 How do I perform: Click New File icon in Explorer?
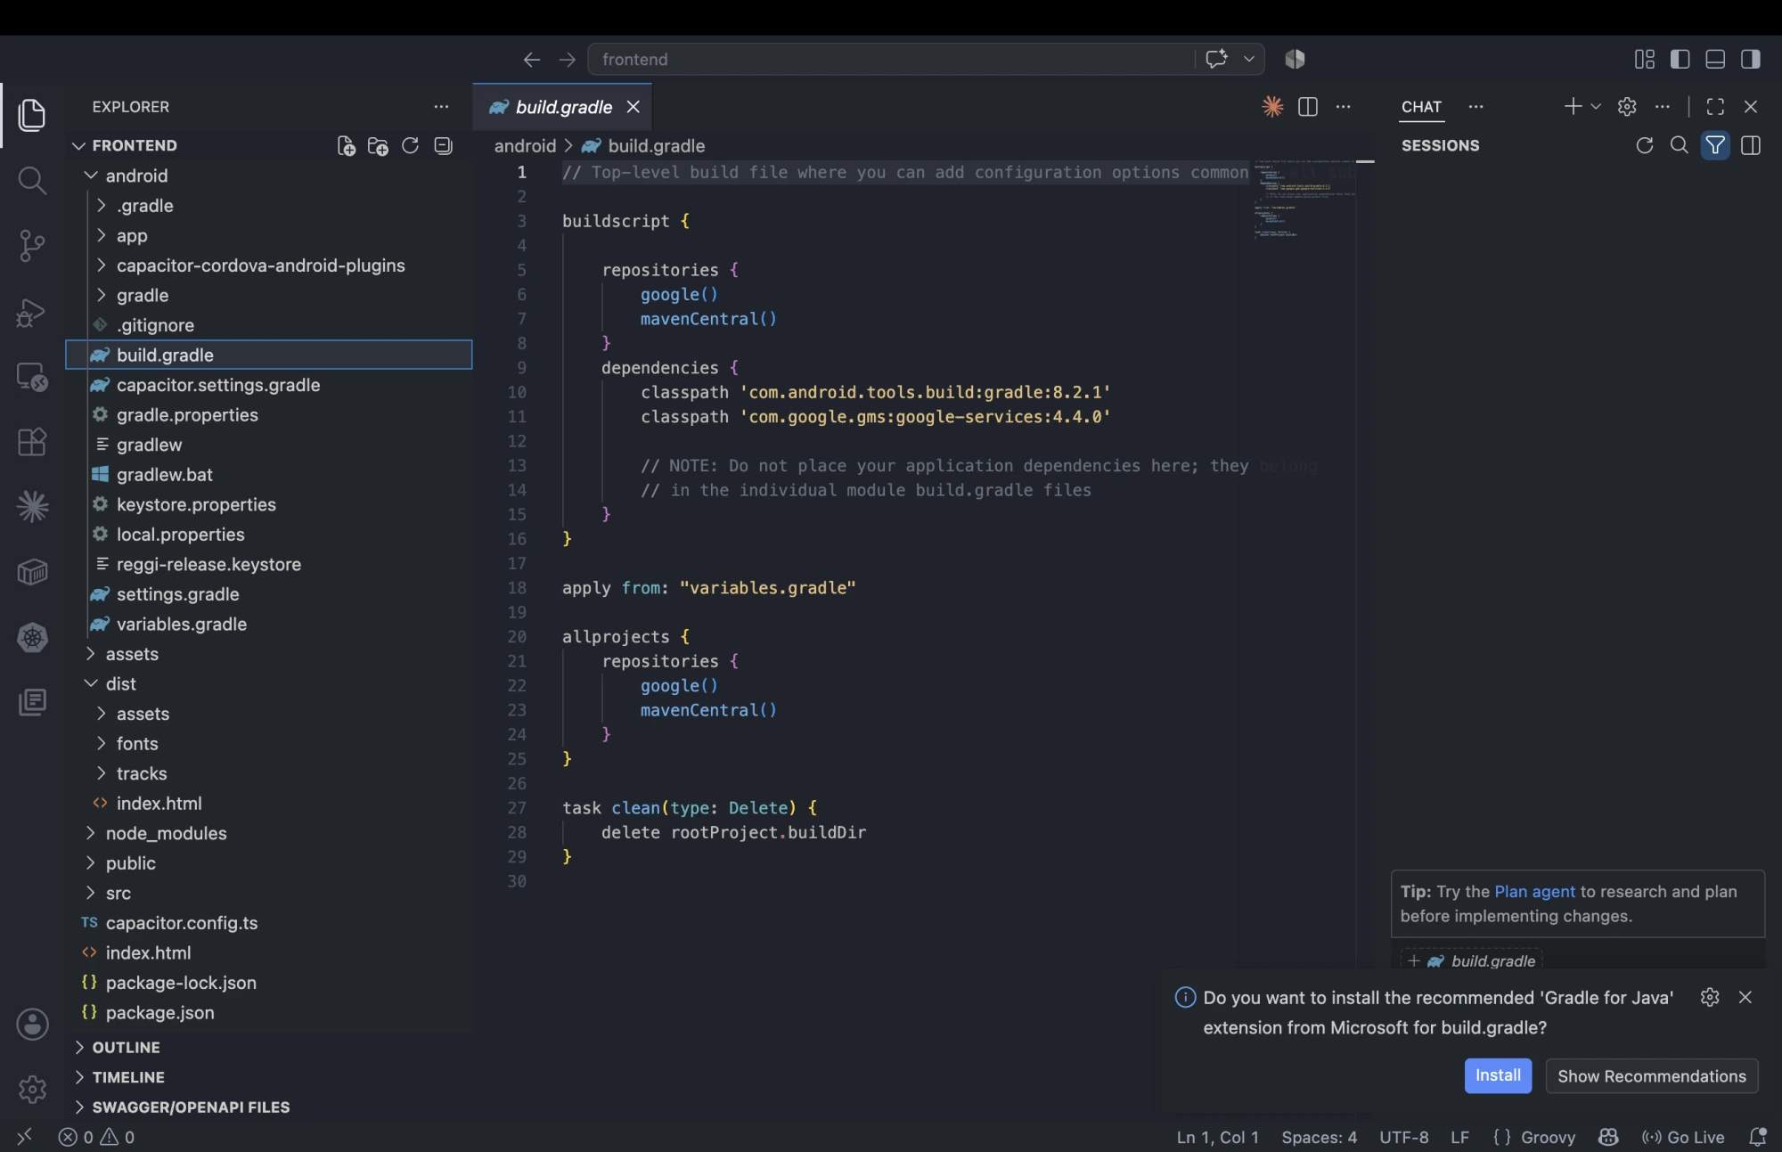[x=346, y=145]
